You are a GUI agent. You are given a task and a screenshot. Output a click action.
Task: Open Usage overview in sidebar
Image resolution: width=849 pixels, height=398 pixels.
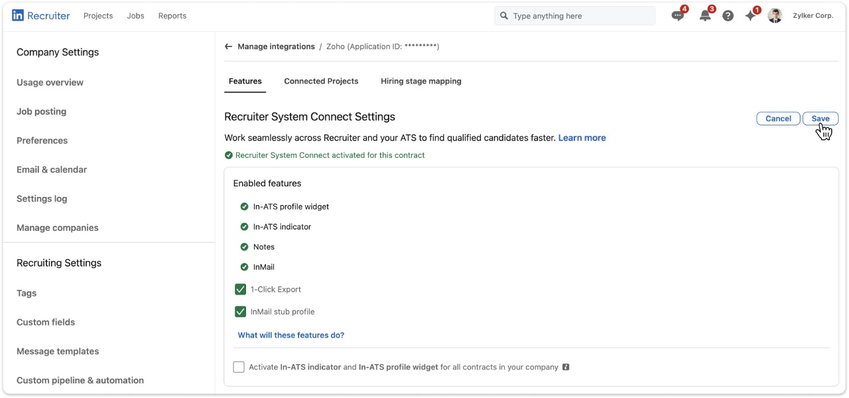point(50,82)
